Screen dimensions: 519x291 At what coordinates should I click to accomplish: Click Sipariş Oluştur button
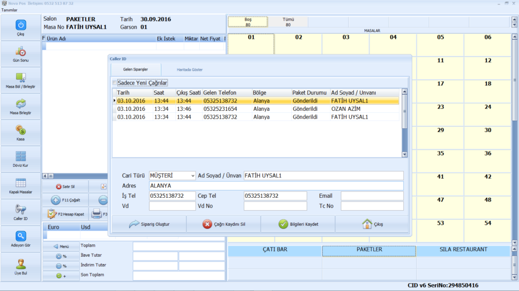coord(149,224)
